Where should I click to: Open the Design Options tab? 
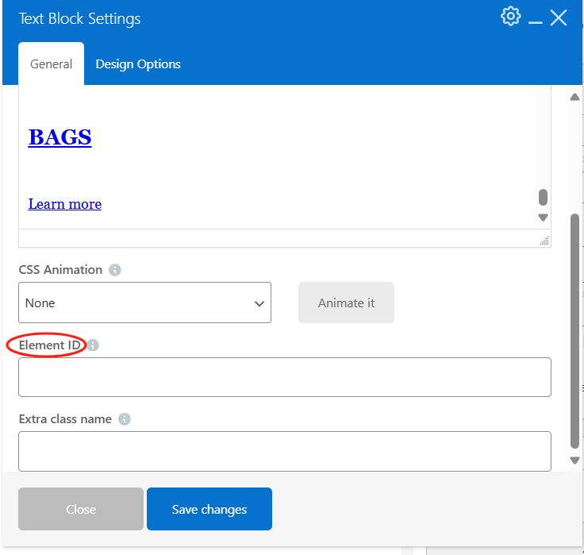[138, 64]
